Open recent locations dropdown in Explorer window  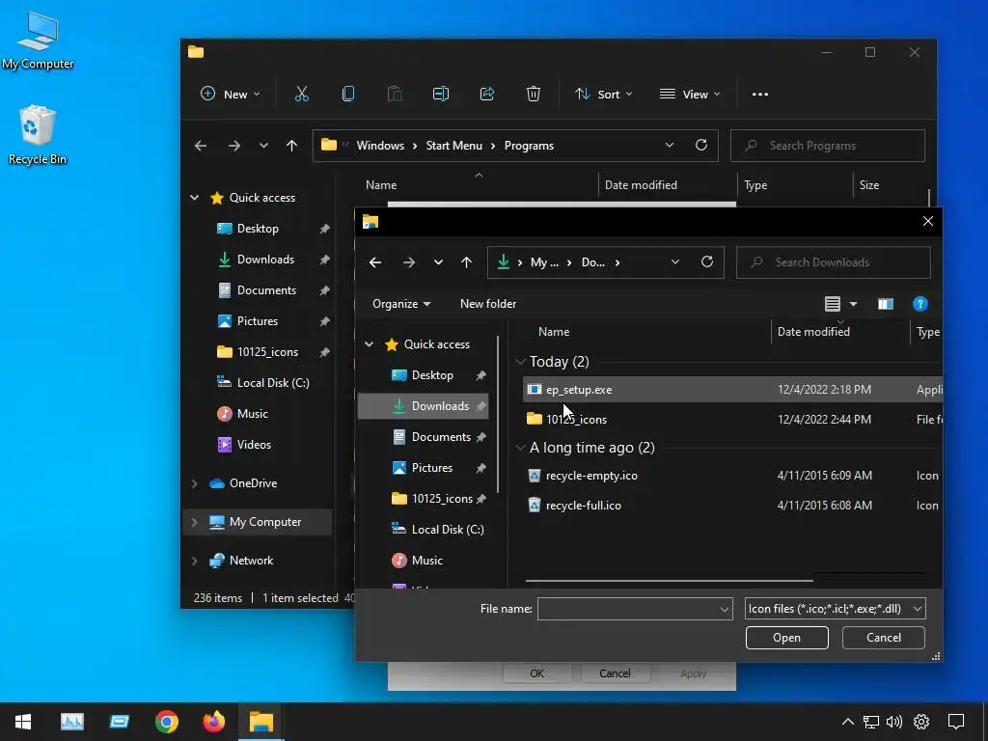pyautogui.click(x=263, y=146)
